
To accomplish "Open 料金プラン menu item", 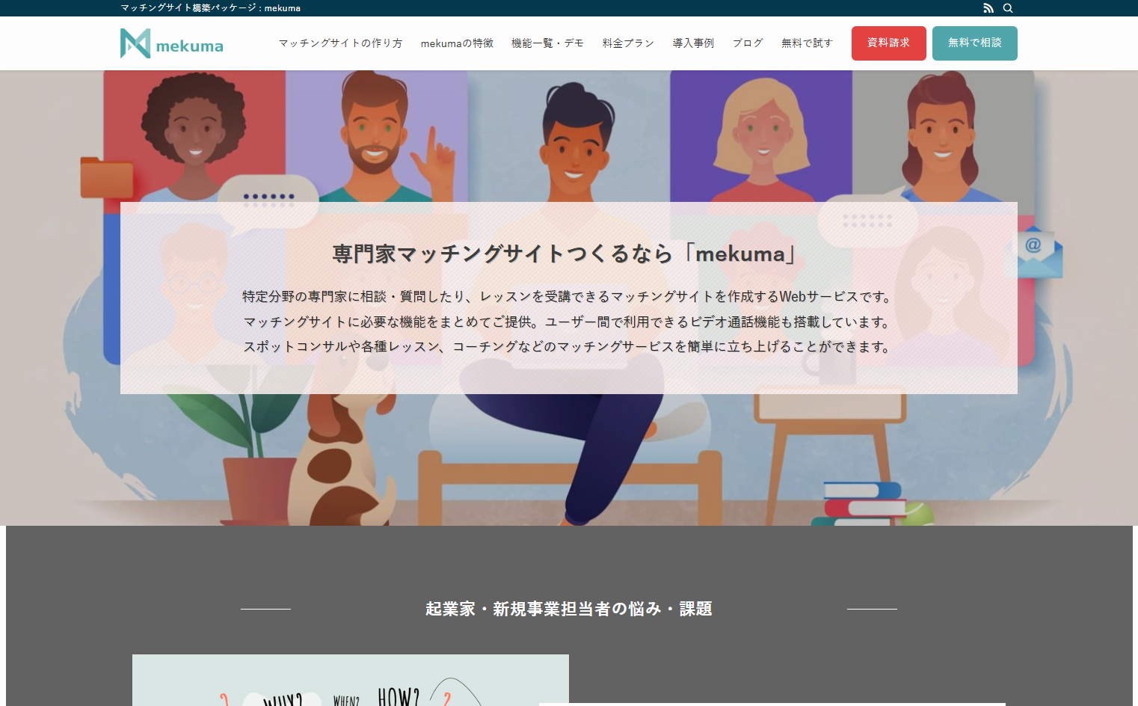I will point(628,43).
